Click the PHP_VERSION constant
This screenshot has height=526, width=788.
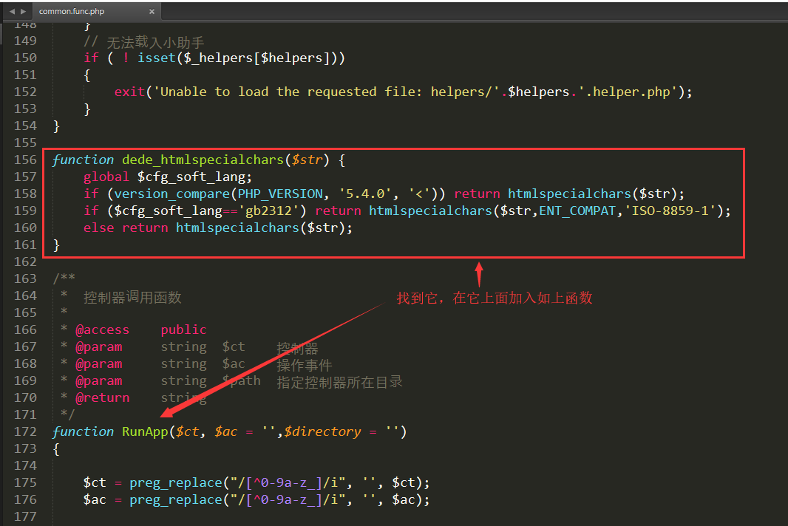(x=280, y=194)
